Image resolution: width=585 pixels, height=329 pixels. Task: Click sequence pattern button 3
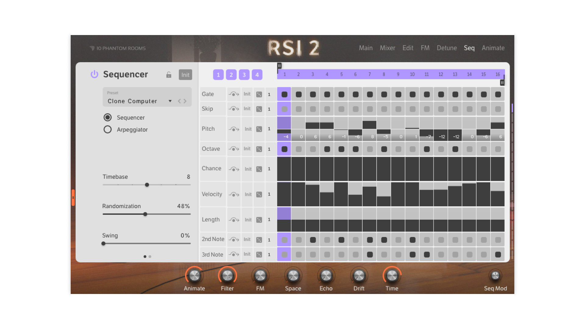244,74
